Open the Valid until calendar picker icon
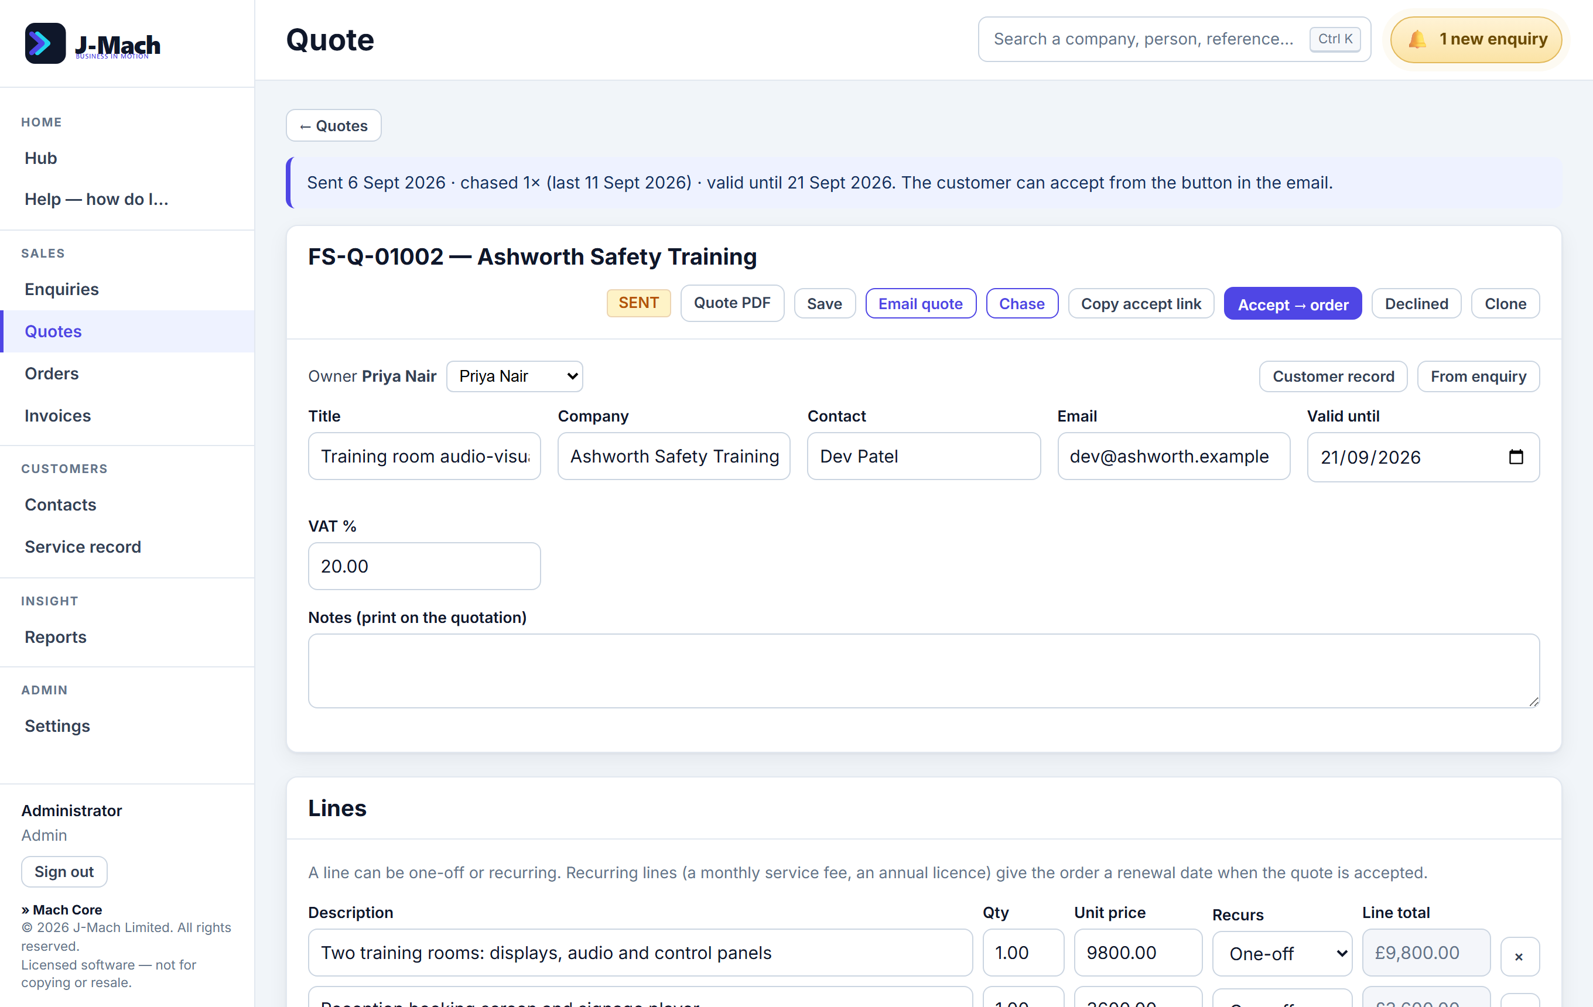The image size is (1593, 1007). [x=1516, y=457]
